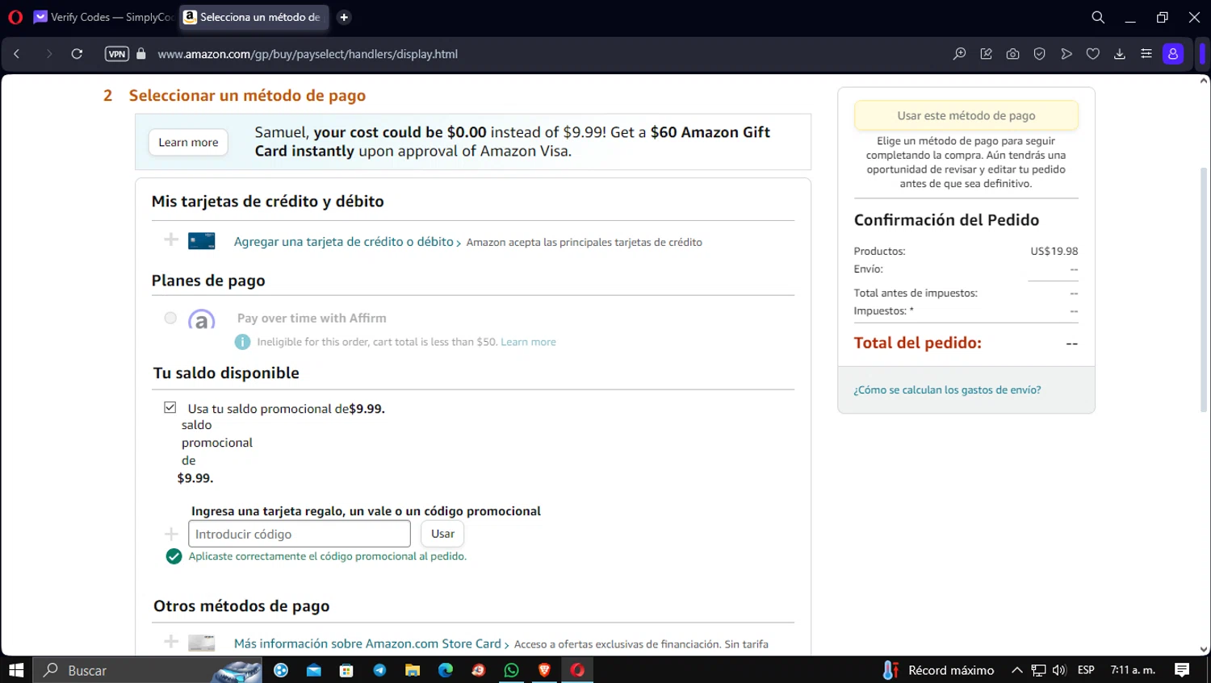
Task: Click info icon next to ineligible message
Action: point(242,342)
